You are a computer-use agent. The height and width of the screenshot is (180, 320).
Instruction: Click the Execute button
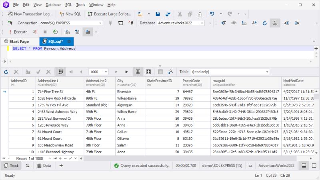tap(18, 32)
